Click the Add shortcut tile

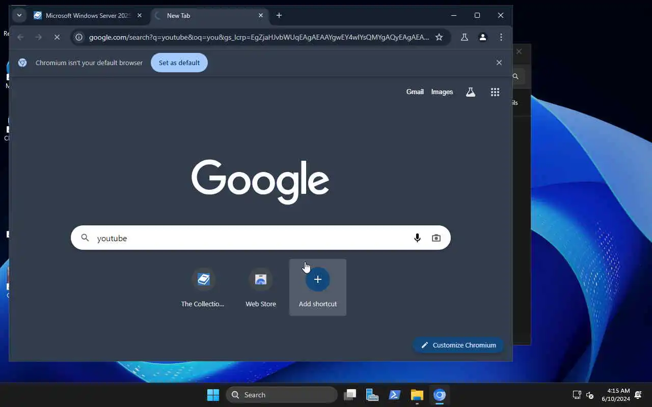[x=318, y=287]
